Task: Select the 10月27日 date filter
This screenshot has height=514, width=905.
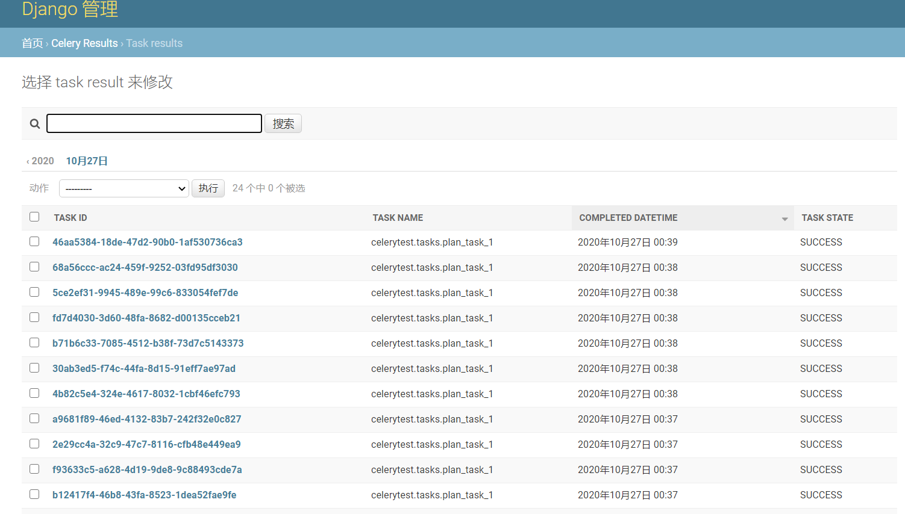Action: (87, 161)
